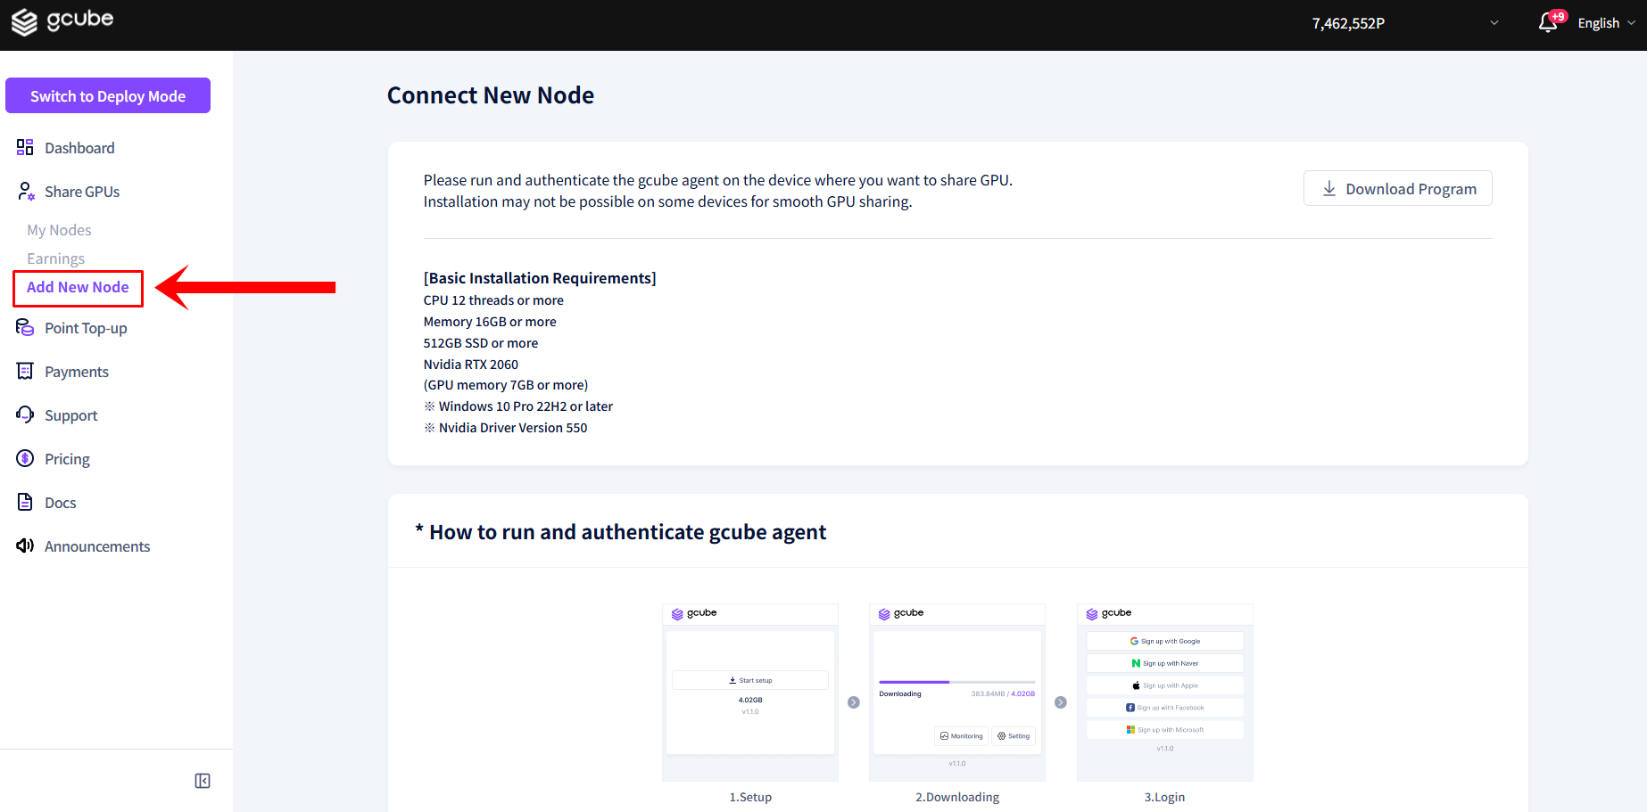The width and height of the screenshot is (1647, 812).
Task: Collapse the sidebar with bottom panel icon
Action: point(203,781)
